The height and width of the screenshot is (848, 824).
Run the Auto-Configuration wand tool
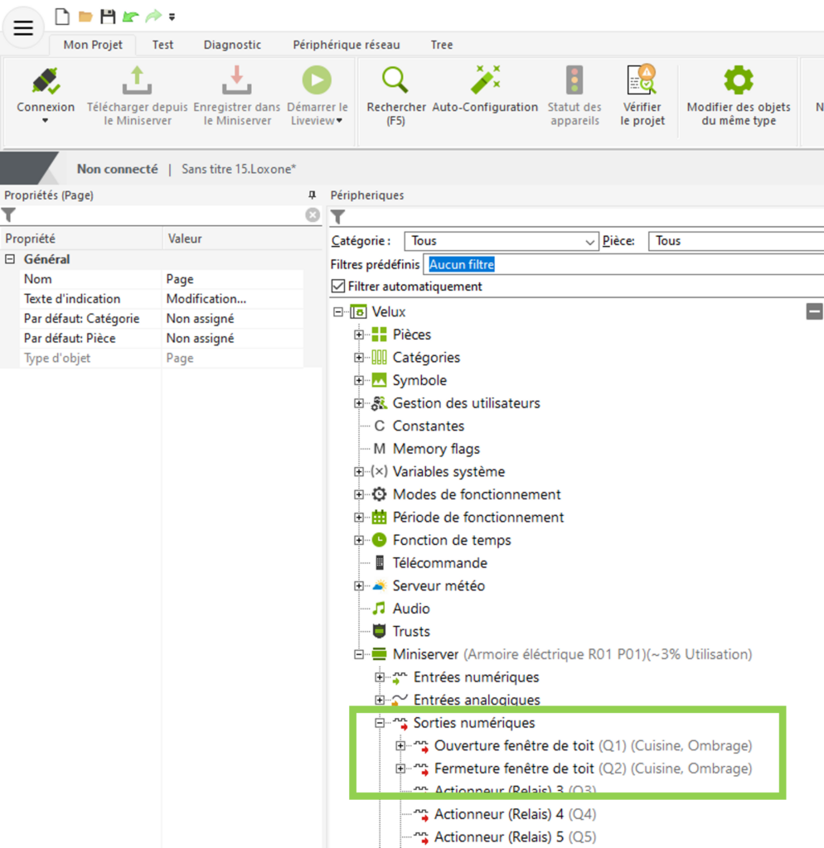(x=484, y=81)
